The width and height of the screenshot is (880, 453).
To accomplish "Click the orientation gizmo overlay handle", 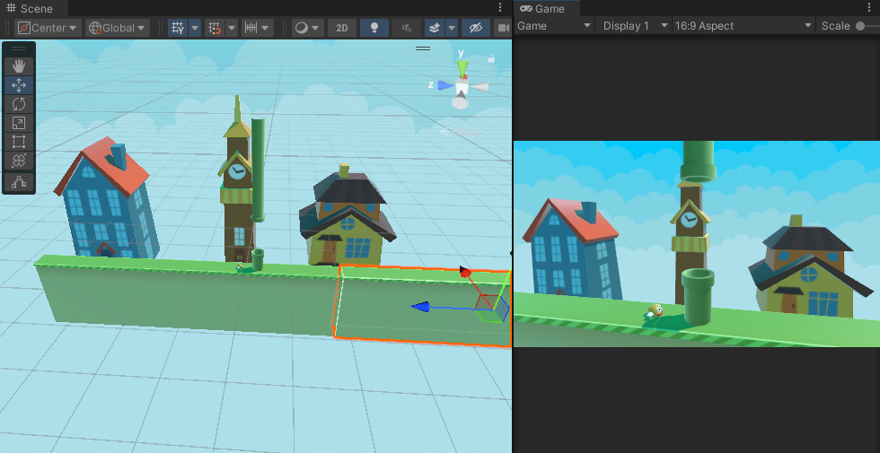I will [x=423, y=48].
